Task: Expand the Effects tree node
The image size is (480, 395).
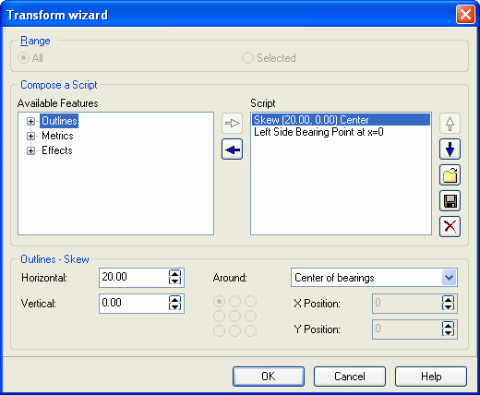Action: click(30, 150)
